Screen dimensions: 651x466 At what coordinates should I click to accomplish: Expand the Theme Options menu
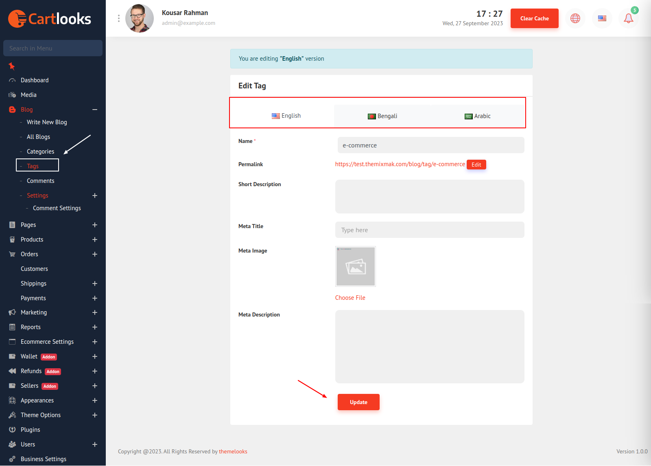coord(95,415)
